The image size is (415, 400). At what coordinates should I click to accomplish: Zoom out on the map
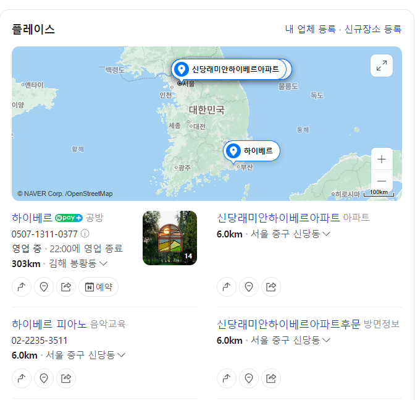(x=382, y=181)
